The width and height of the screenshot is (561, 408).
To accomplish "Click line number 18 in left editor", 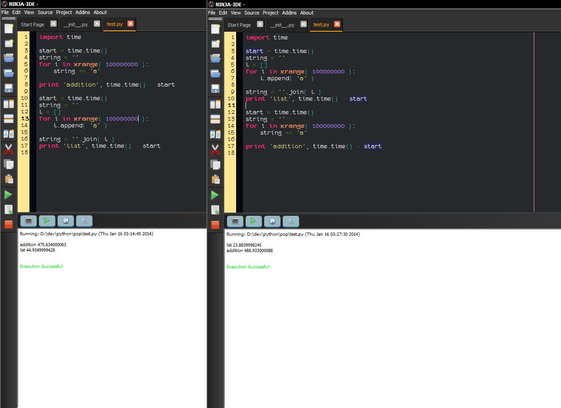I will pos(24,152).
